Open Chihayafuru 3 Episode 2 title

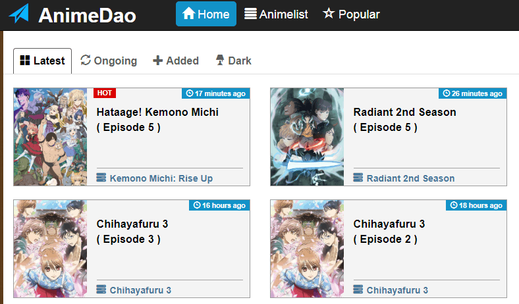tap(389, 231)
